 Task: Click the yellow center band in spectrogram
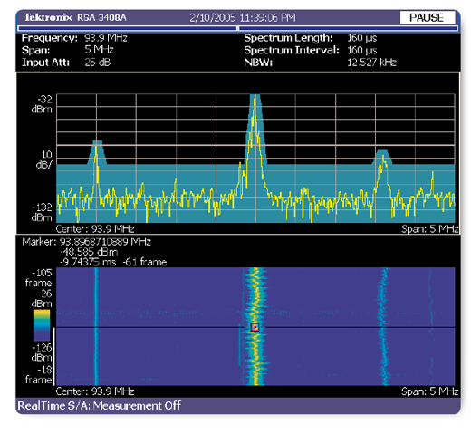click(x=255, y=326)
